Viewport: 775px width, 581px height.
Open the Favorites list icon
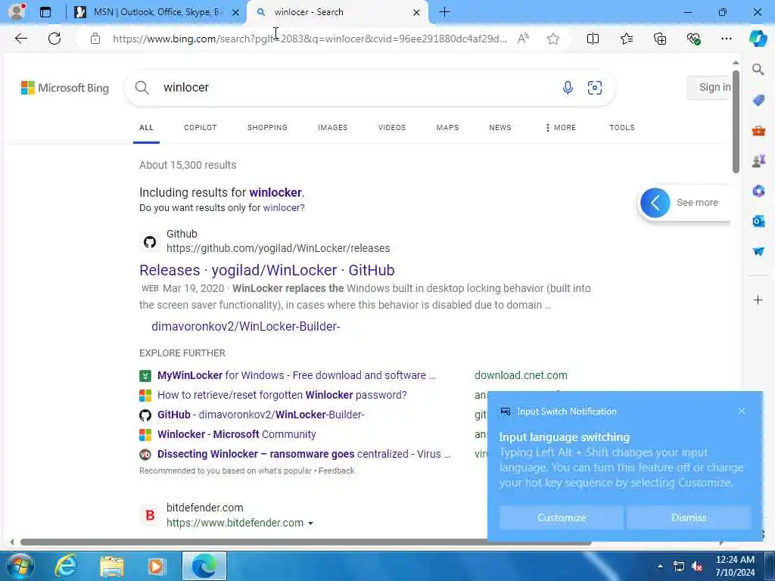626,39
